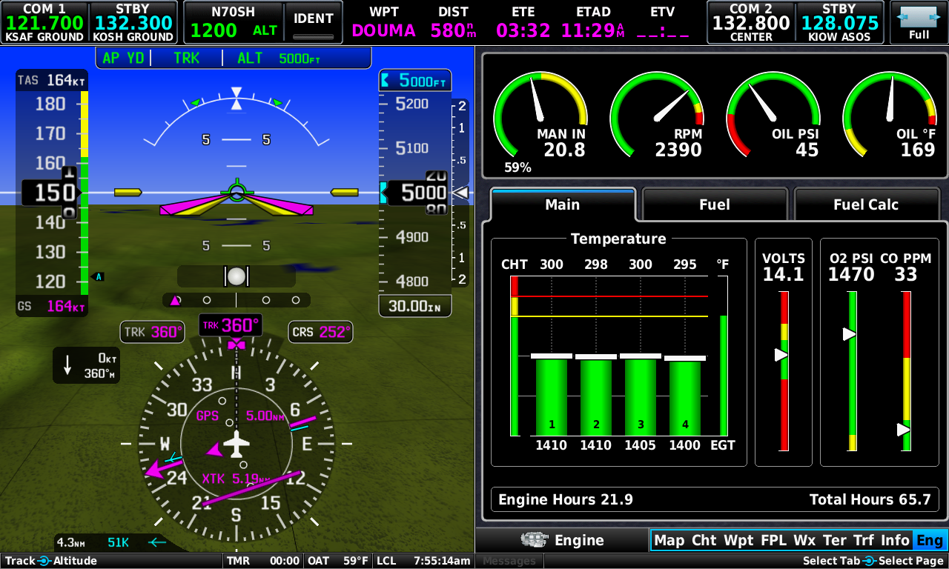949x569 pixels.
Task: Open the CRS 252° course selector
Action: click(x=320, y=333)
